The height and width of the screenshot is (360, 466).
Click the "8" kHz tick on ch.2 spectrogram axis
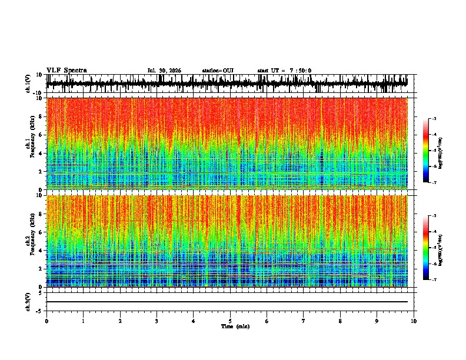click(x=41, y=214)
